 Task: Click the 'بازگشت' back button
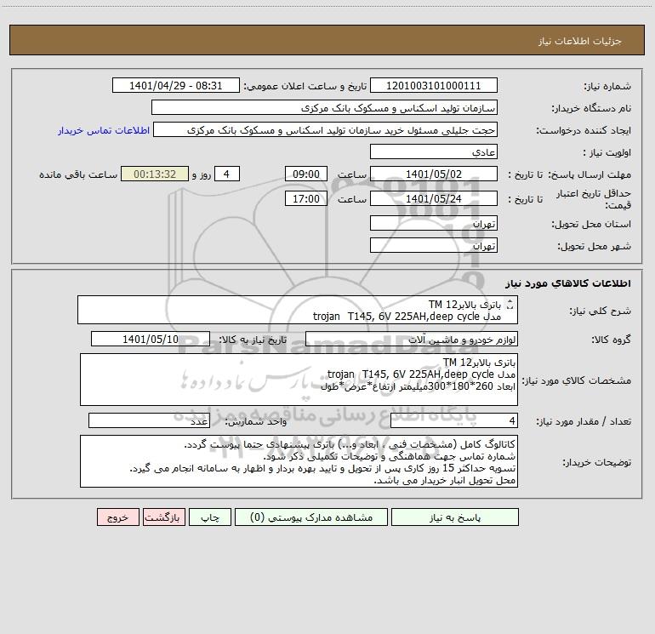click(164, 517)
